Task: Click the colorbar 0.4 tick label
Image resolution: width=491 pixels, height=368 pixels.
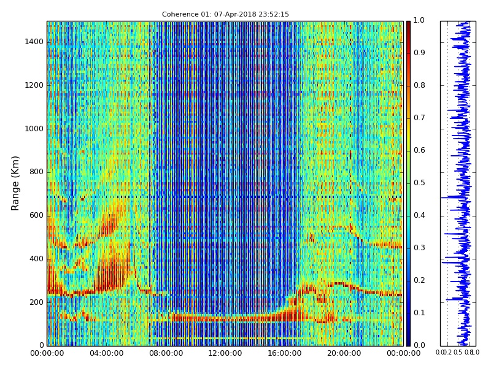Action: click(419, 215)
